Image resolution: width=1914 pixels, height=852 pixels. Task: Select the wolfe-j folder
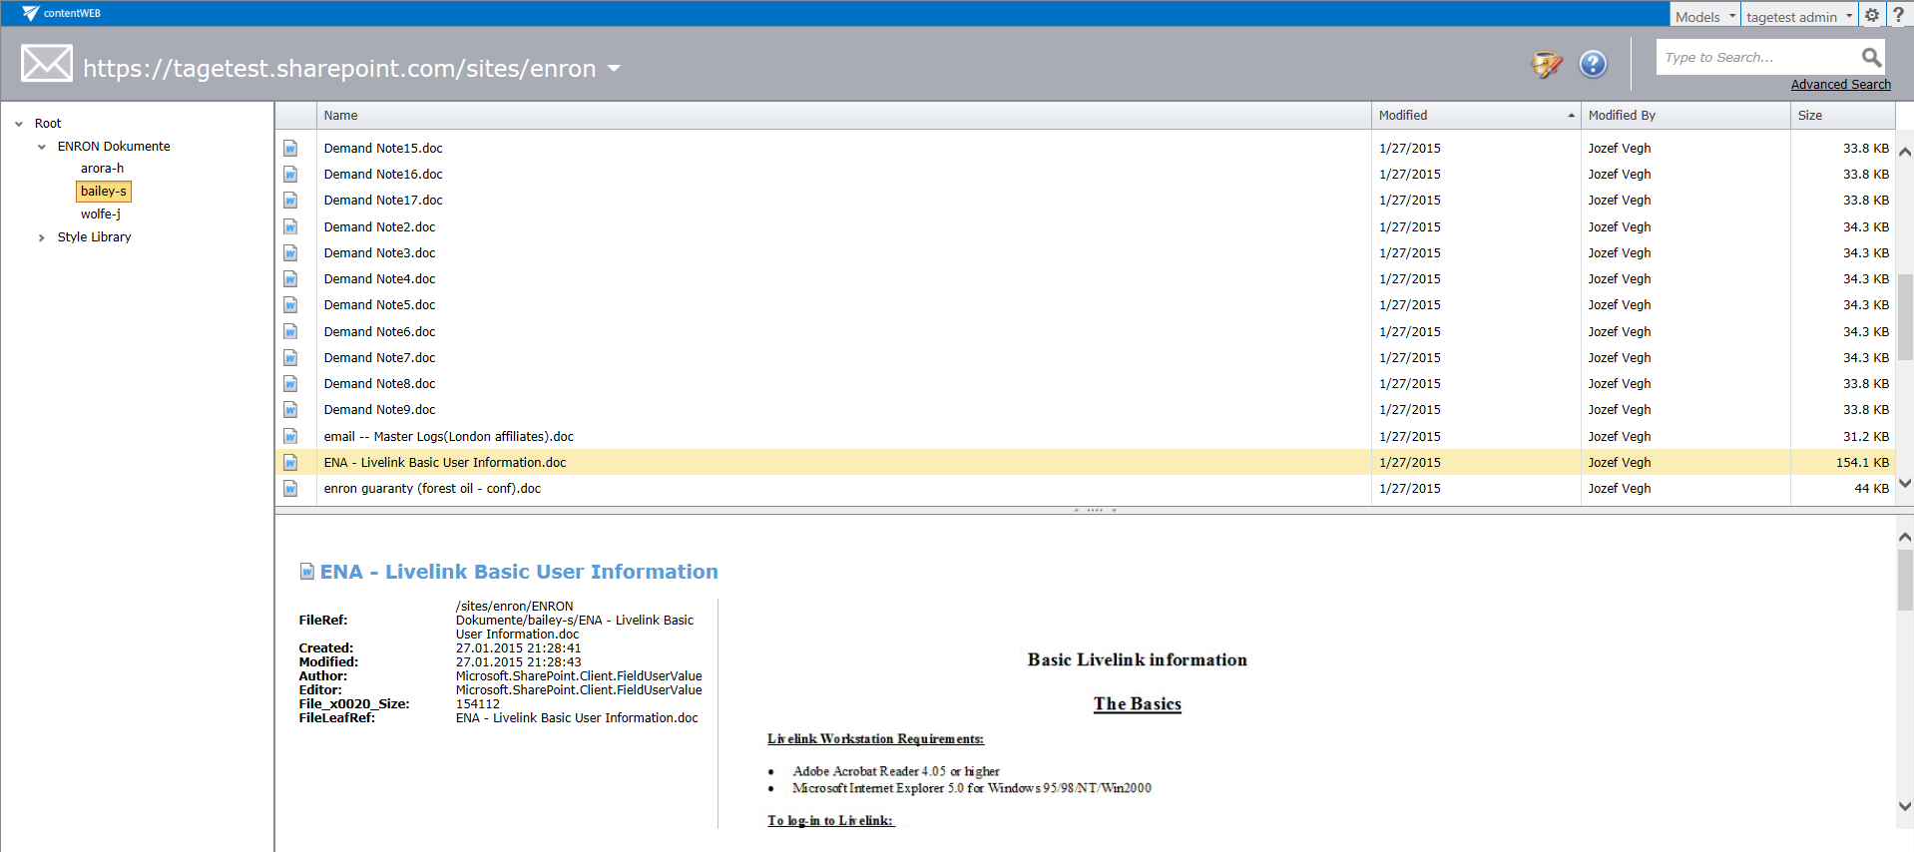pyautogui.click(x=101, y=213)
